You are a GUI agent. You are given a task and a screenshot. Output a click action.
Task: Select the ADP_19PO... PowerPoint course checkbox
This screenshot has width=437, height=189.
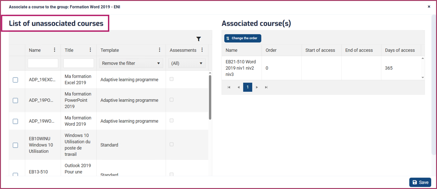pos(15,100)
